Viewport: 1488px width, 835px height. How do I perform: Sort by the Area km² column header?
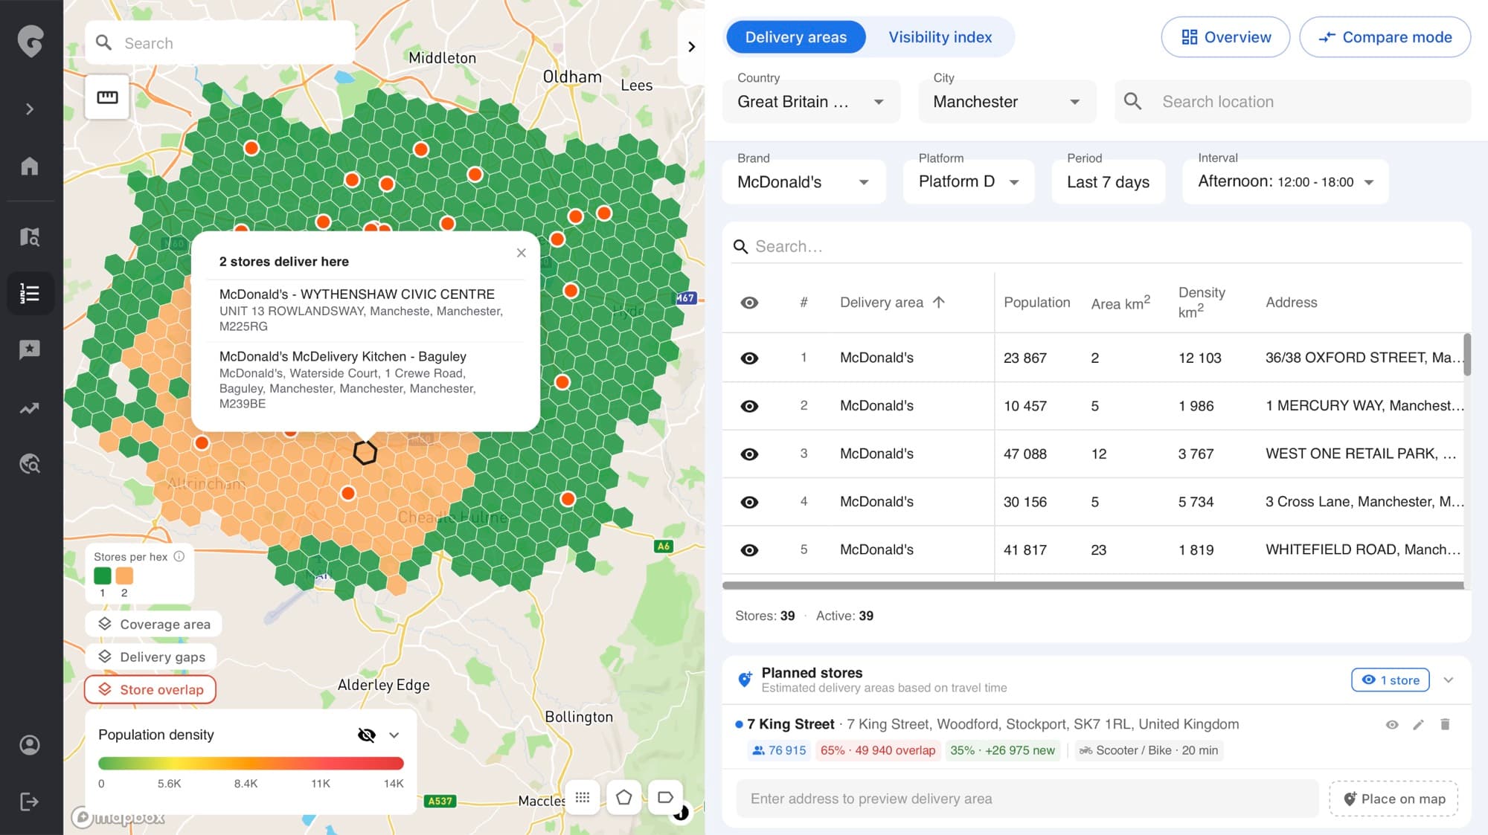tap(1120, 303)
